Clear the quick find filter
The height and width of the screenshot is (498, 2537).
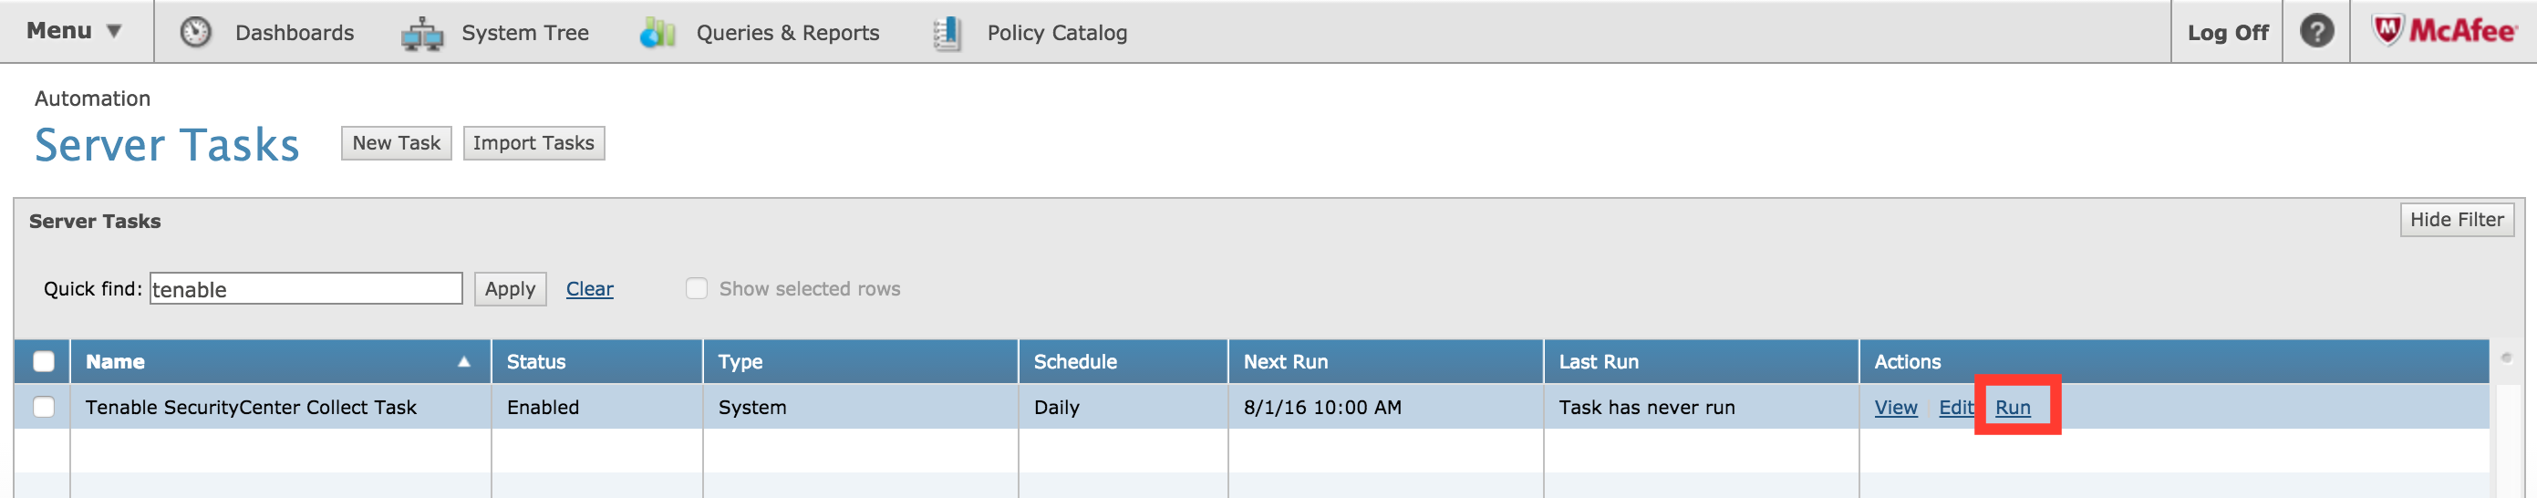589,288
